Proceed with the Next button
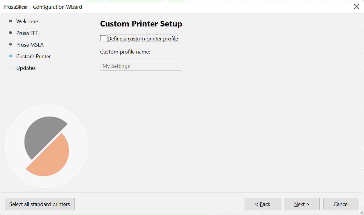 pos(302,204)
